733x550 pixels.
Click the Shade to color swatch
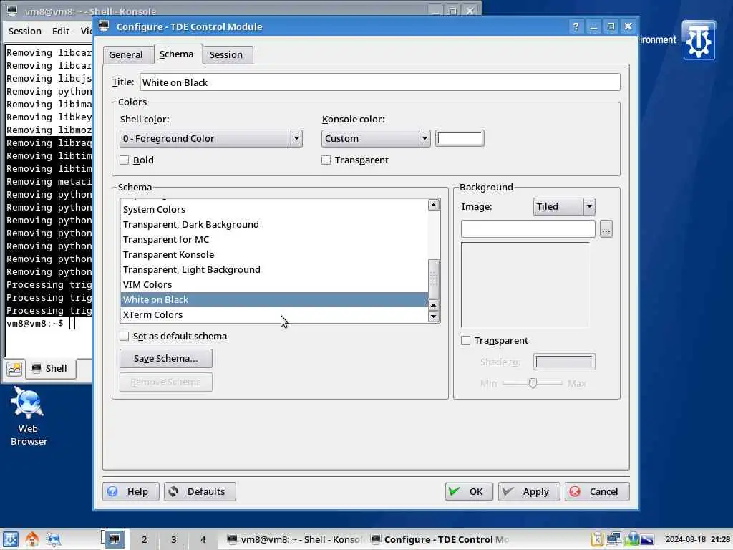[564, 362]
